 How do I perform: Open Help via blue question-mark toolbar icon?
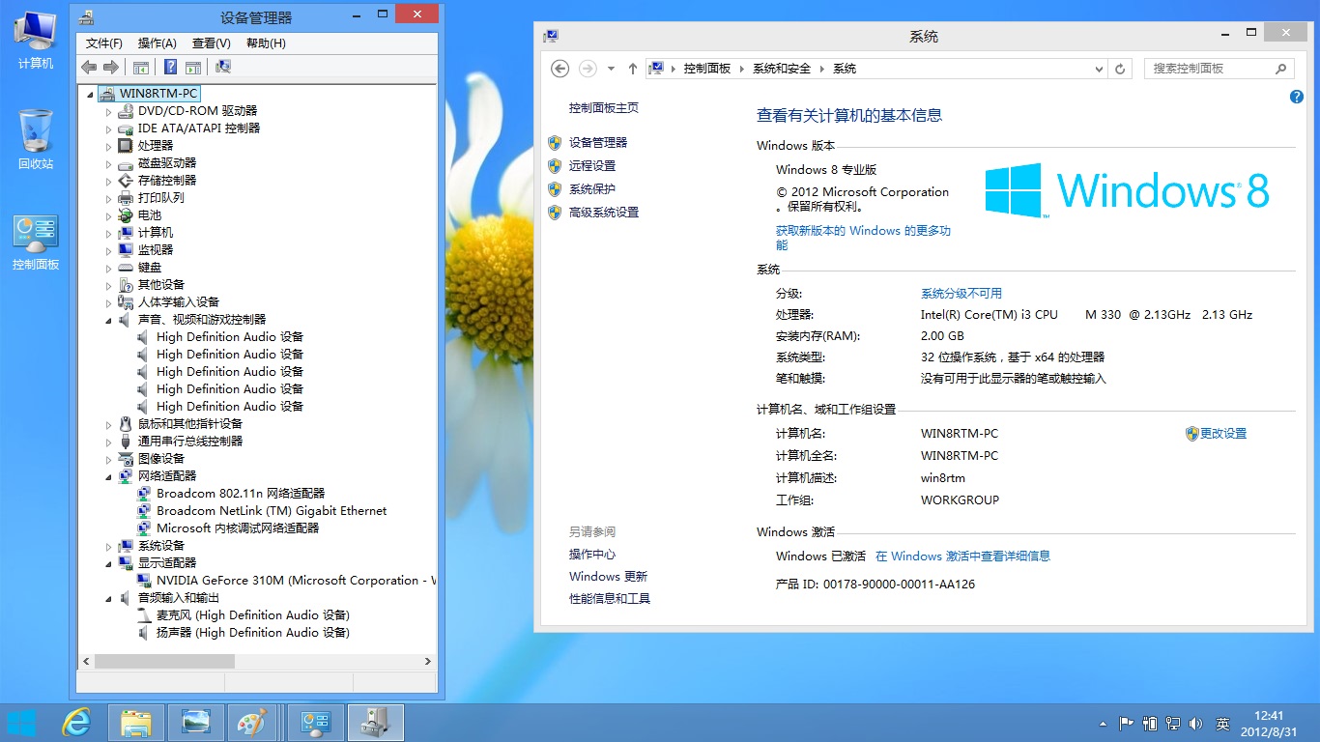170,67
